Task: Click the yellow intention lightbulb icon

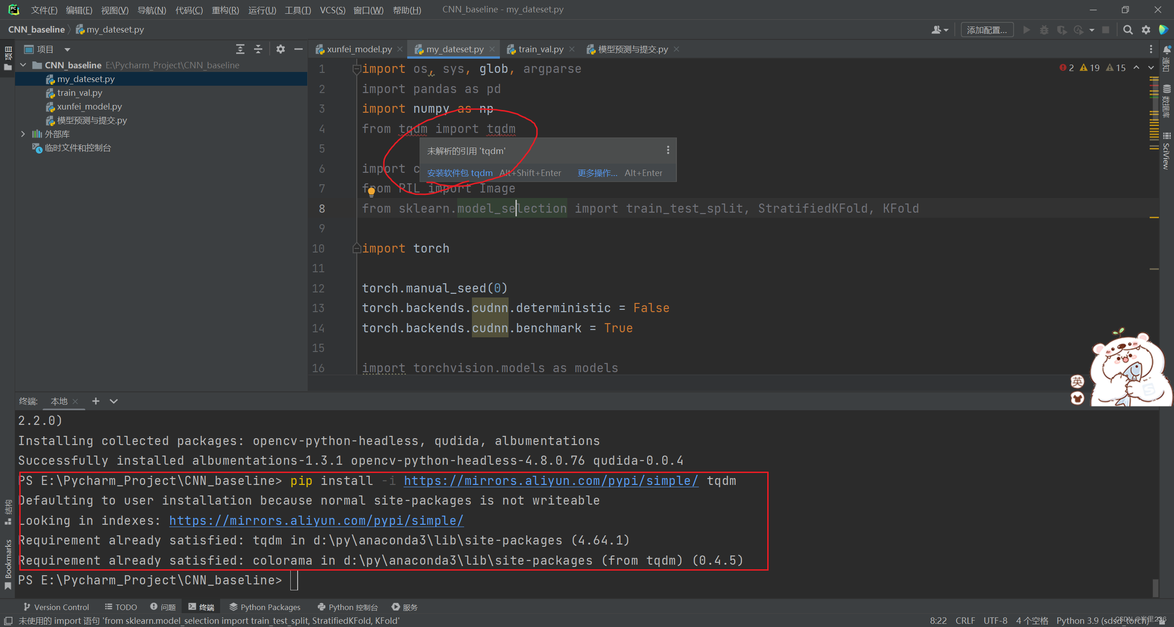Action: [x=371, y=192]
